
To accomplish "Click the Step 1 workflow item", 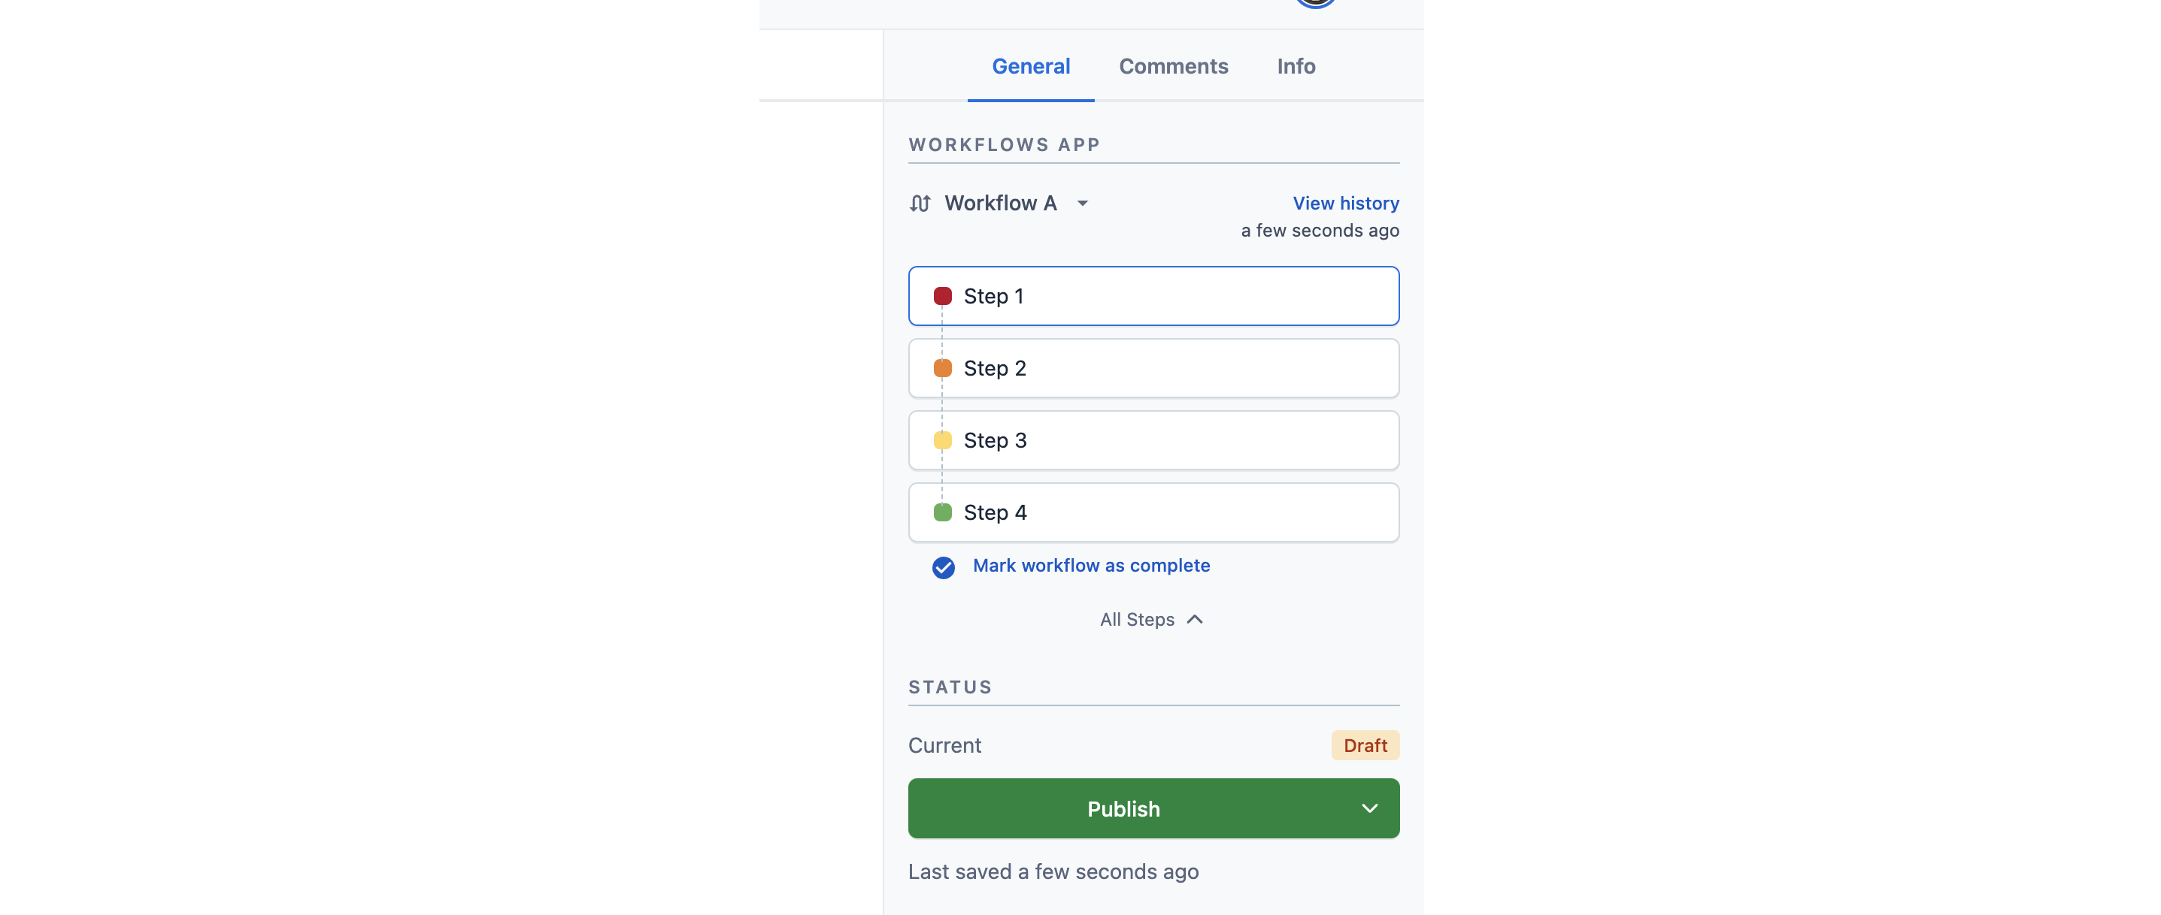I will click(1153, 296).
